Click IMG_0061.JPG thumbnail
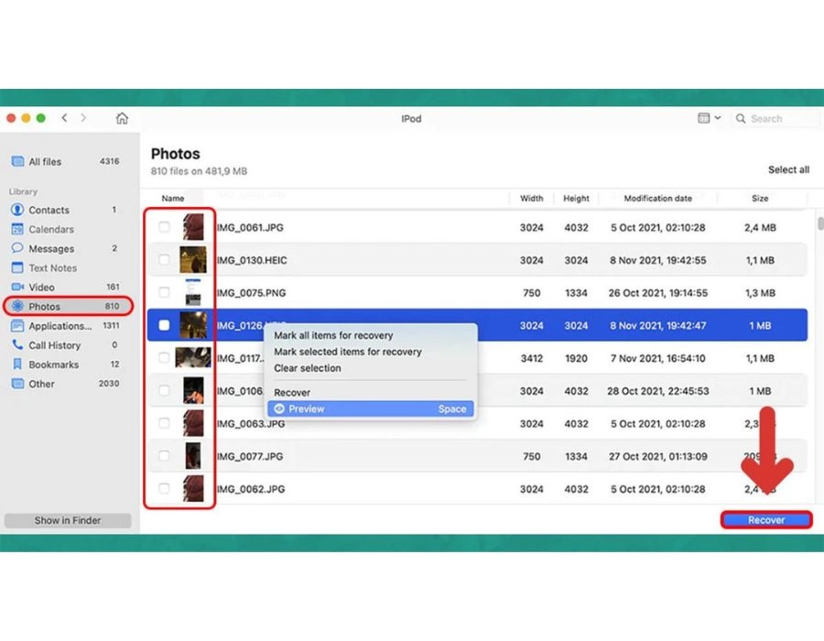 (x=193, y=227)
